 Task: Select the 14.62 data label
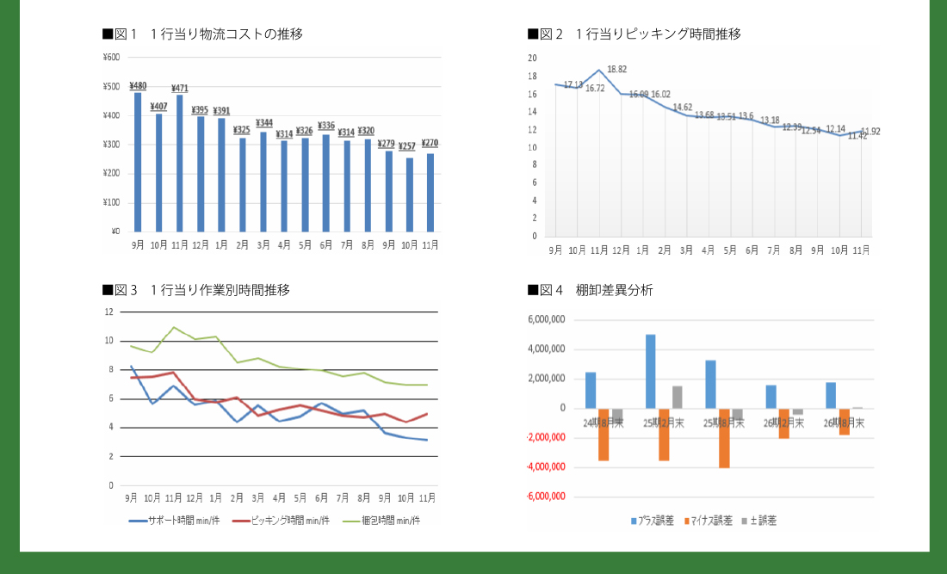[683, 108]
